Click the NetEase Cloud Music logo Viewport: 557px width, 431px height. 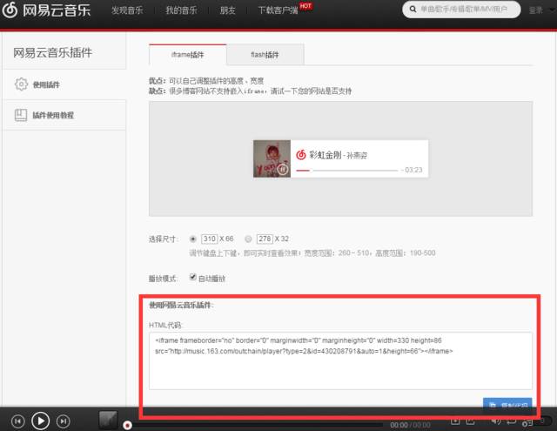(x=46, y=10)
